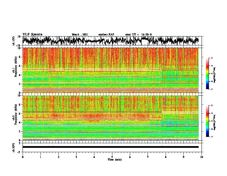The height and width of the screenshot is (176, 227).
Task: Click the ch.1 spectrogram panel
Action: 111,70
